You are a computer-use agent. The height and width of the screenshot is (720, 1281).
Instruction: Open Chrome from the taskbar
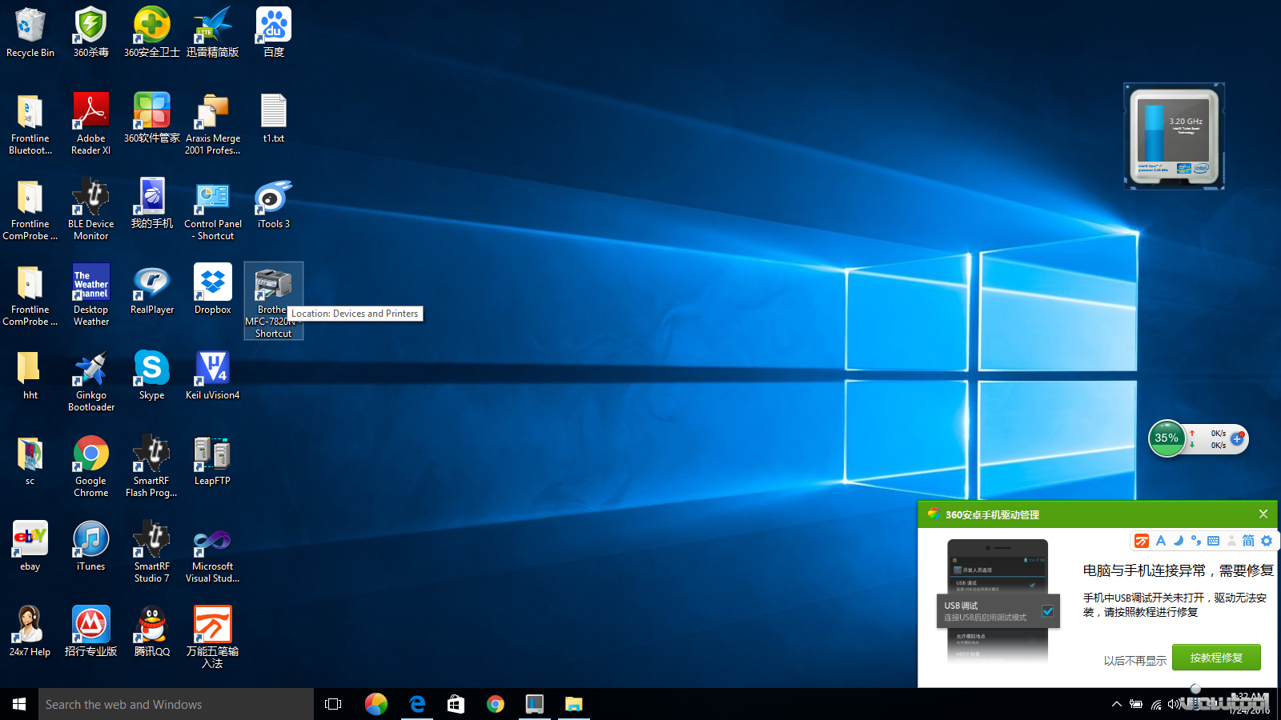tap(496, 704)
